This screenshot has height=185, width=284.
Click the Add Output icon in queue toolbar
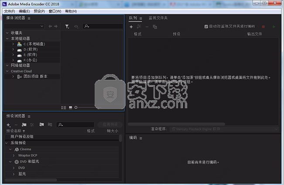(139, 27)
